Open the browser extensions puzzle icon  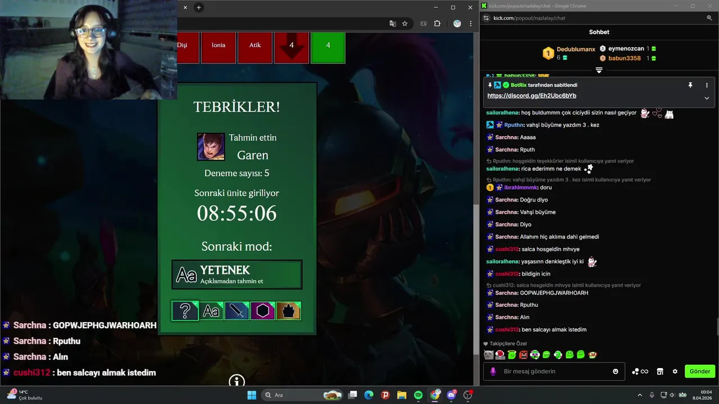(437, 24)
